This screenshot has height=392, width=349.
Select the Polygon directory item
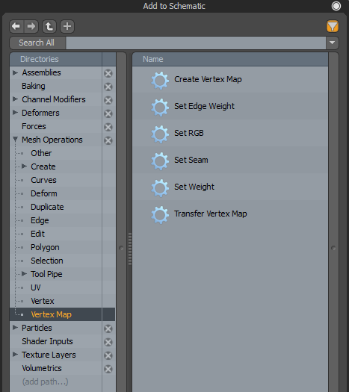[45, 247]
